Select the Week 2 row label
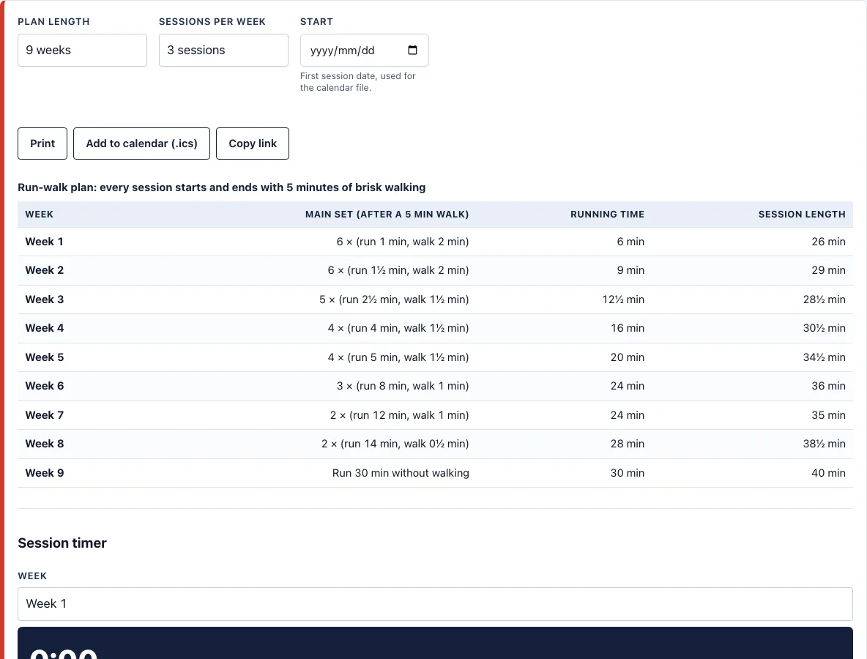The image size is (867, 659). [x=44, y=270]
